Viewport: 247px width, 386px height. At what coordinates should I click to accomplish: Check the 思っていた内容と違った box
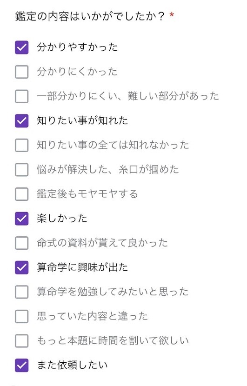[22, 316]
